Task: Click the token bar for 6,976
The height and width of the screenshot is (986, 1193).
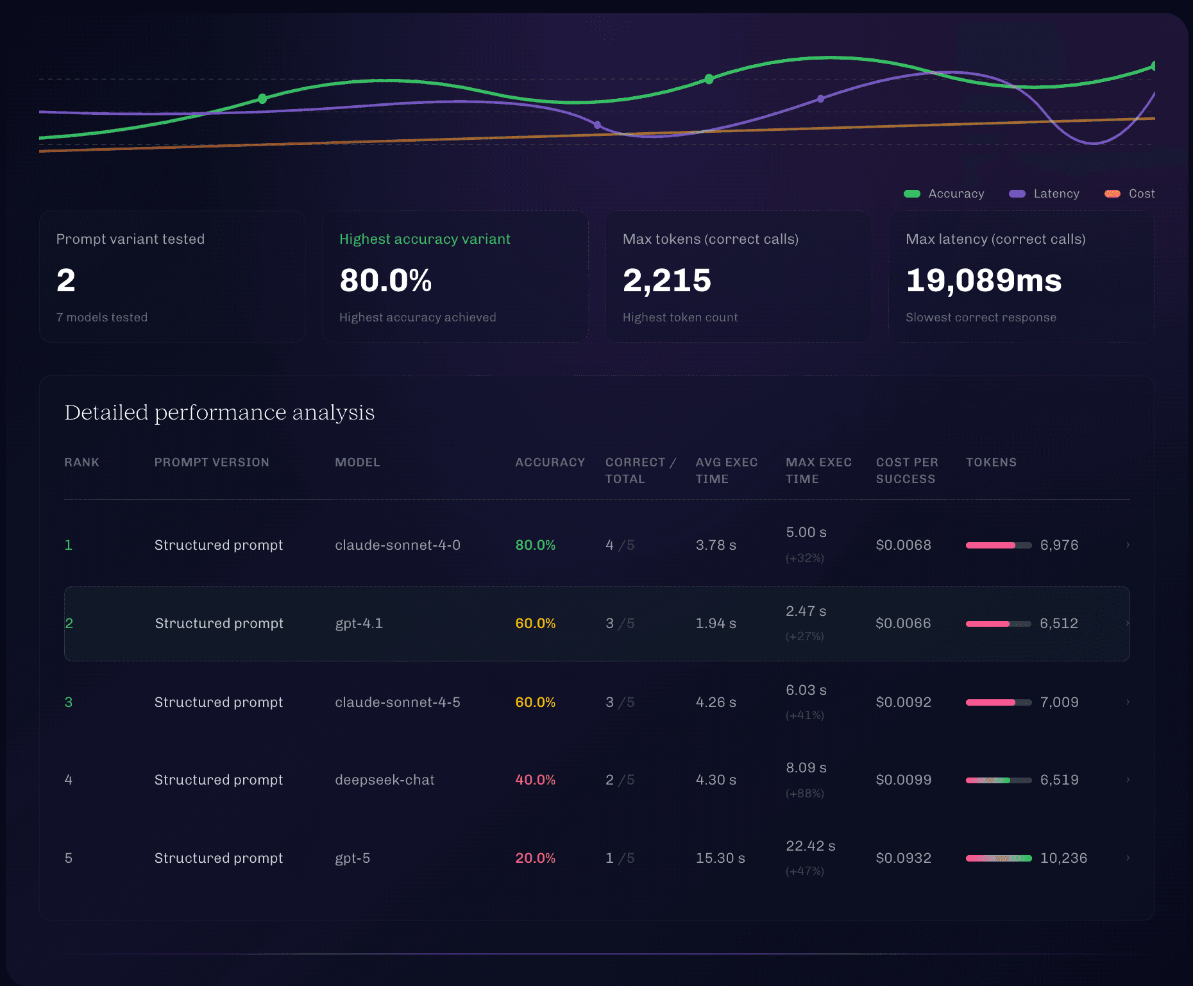Action: tap(999, 545)
